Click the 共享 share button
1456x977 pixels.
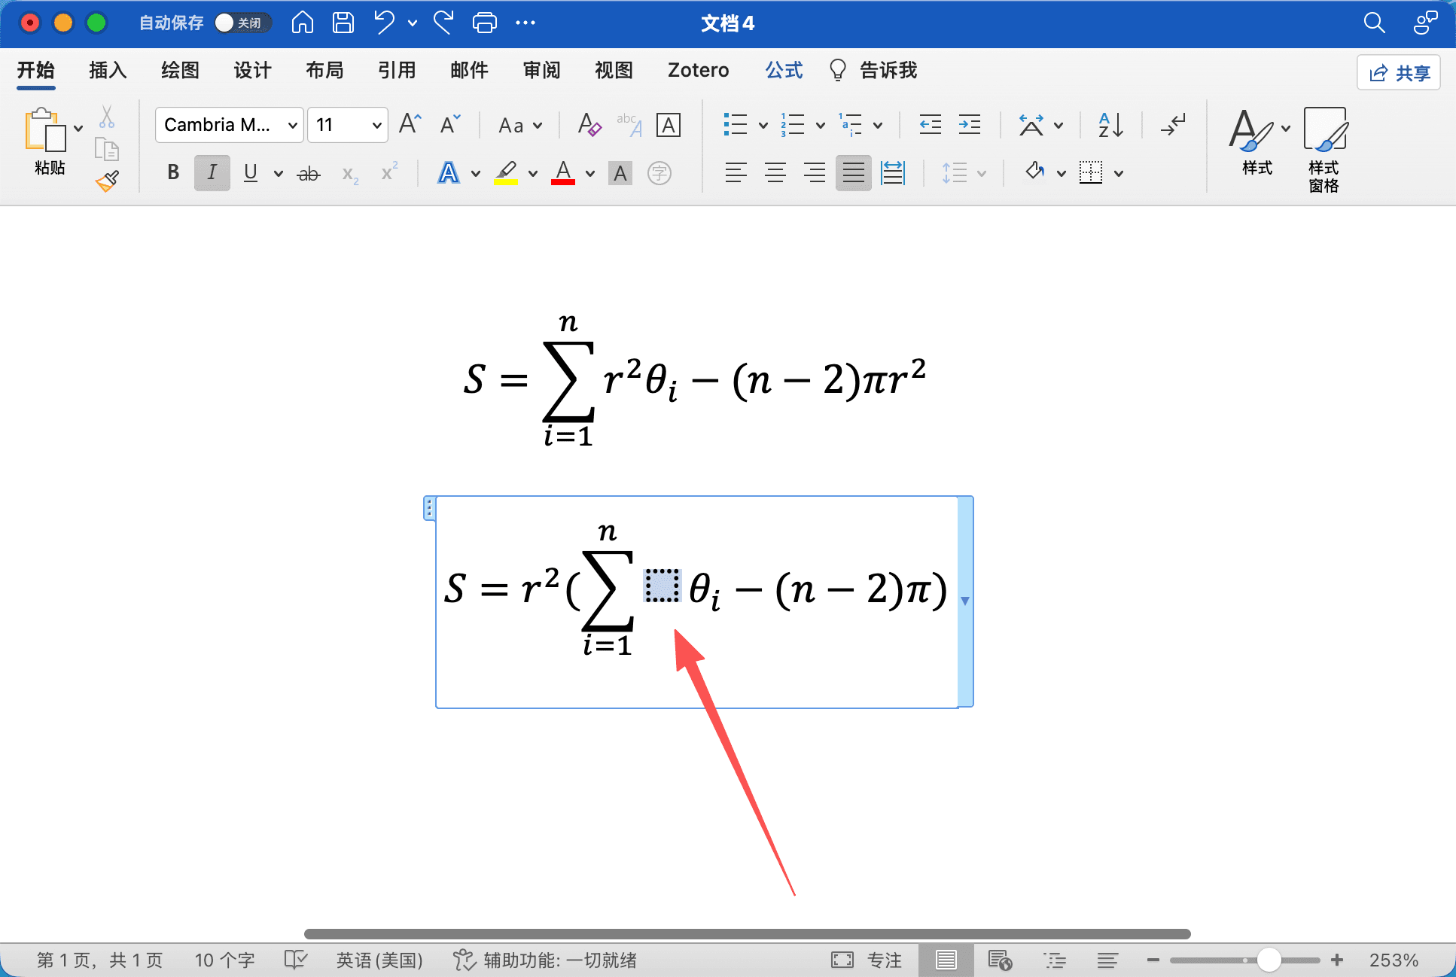pyautogui.click(x=1398, y=72)
